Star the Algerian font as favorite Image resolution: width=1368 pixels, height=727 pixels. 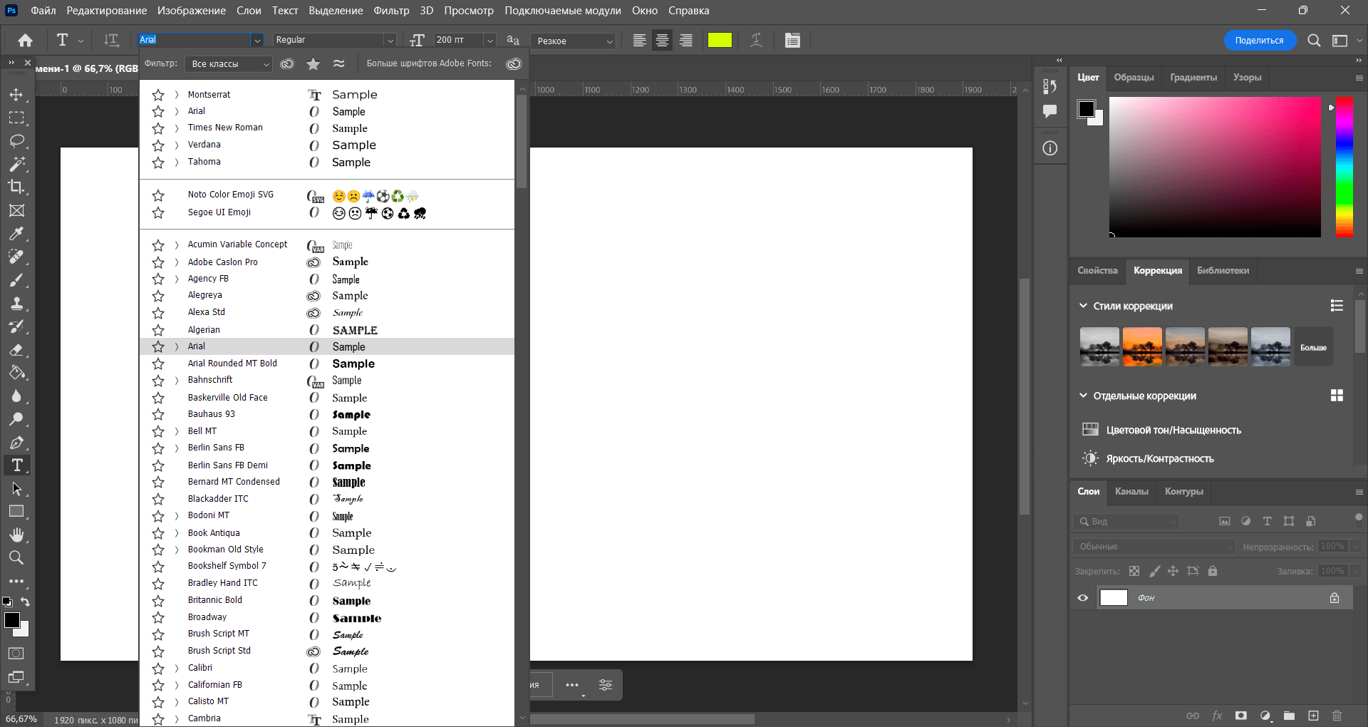pyautogui.click(x=158, y=330)
